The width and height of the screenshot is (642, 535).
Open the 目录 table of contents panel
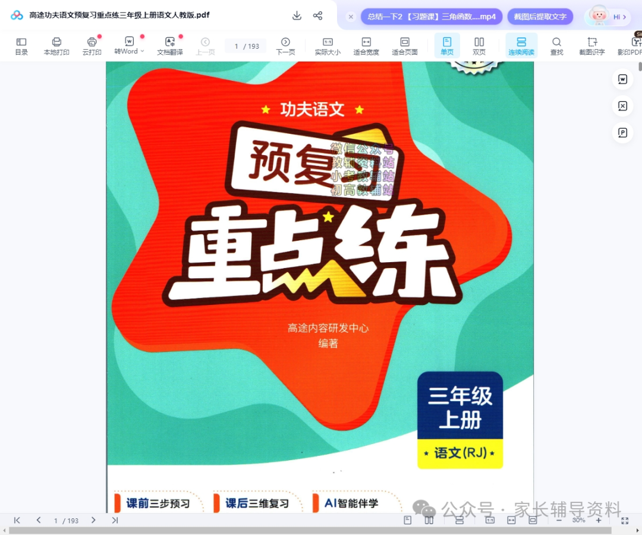21,46
